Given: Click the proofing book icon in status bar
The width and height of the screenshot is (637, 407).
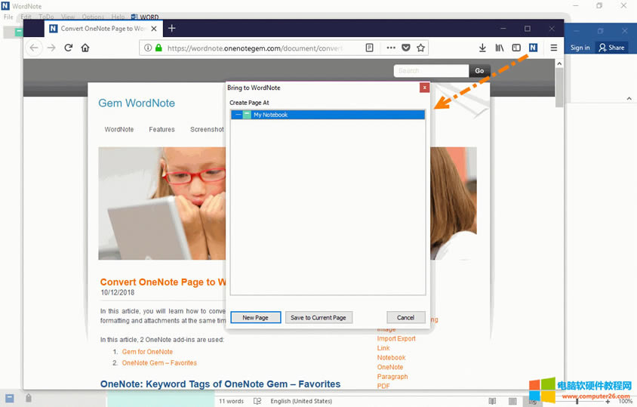Looking at the screenshot, I should point(257,401).
